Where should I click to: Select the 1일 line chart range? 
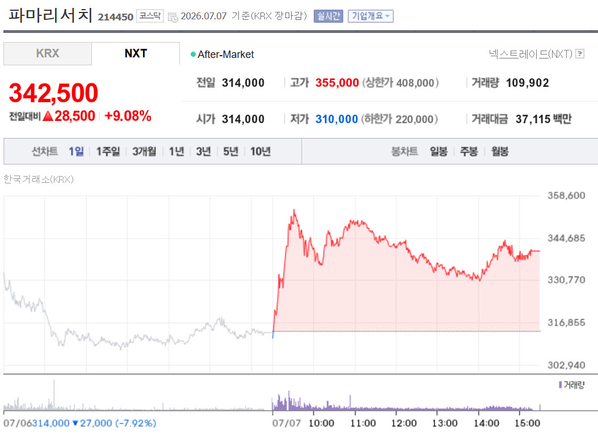point(76,152)
